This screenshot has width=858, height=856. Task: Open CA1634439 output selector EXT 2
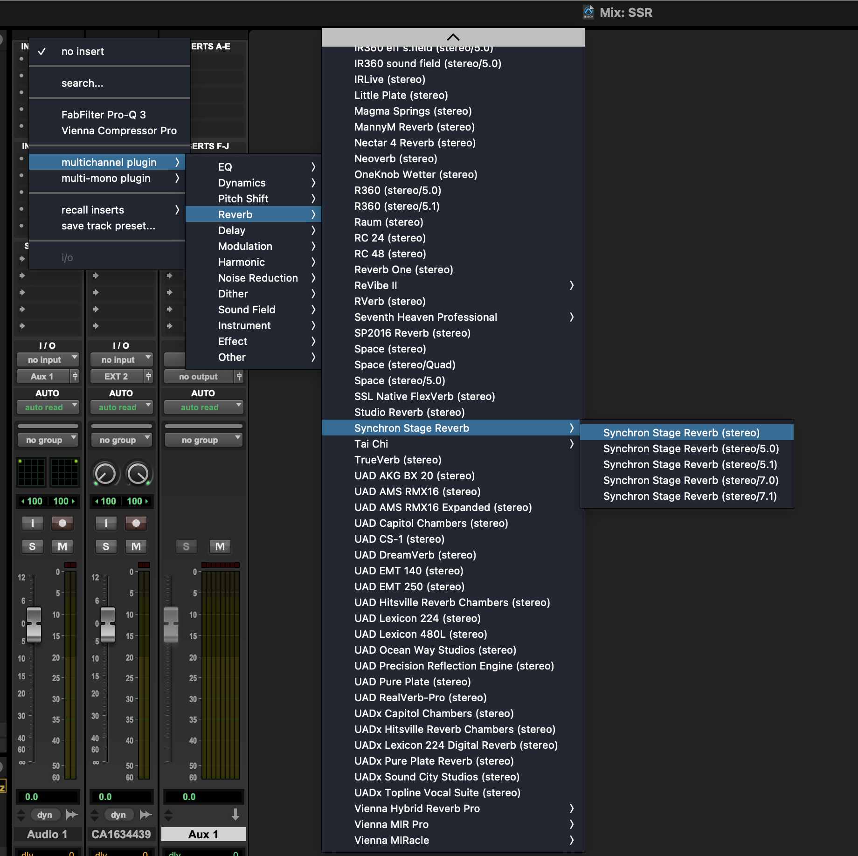116,376
